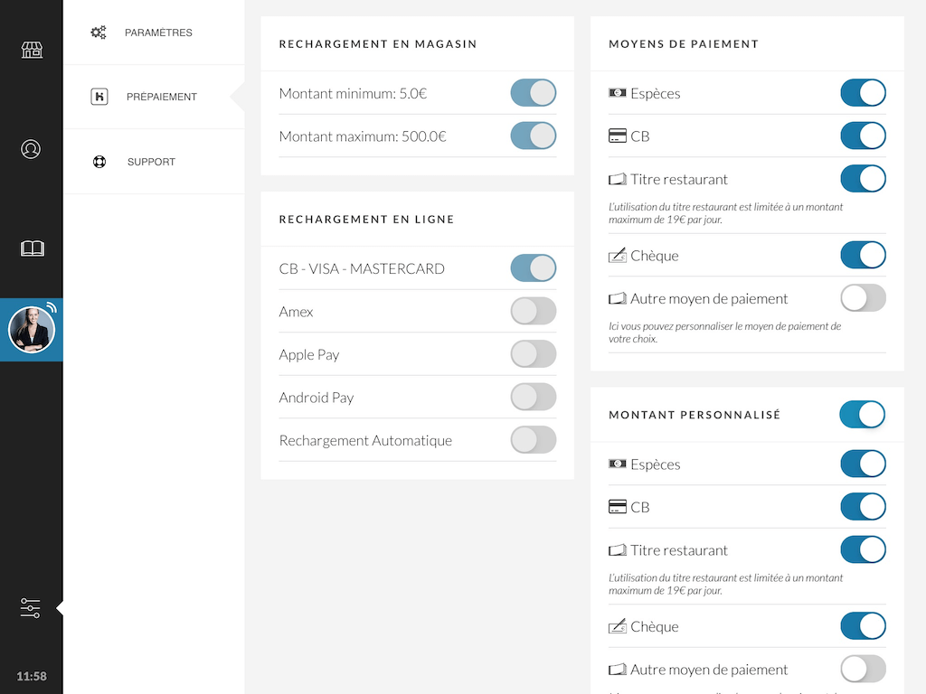The image size is (926, 694).
Task: Click the Support lifebuoy icon
Action: [x=99, y=162]
